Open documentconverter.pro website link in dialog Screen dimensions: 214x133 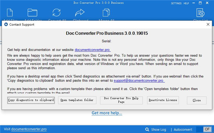[x=92, y=50]
